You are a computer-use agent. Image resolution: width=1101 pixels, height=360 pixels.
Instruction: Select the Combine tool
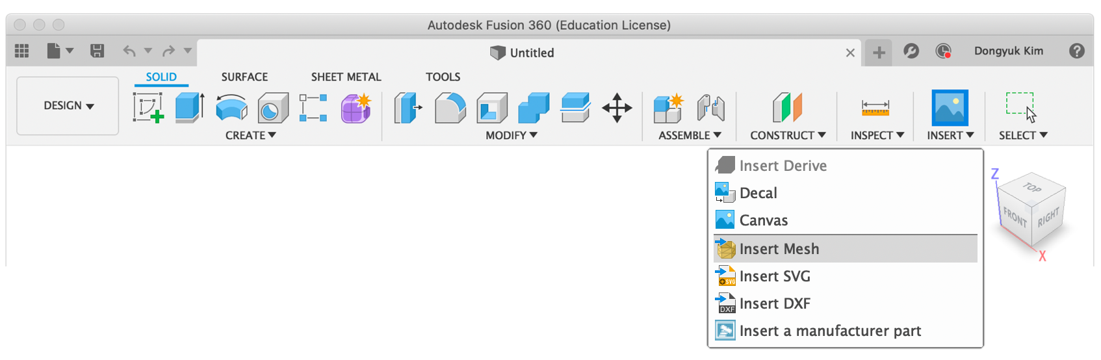pyautogui.click(x=534, y=107)
